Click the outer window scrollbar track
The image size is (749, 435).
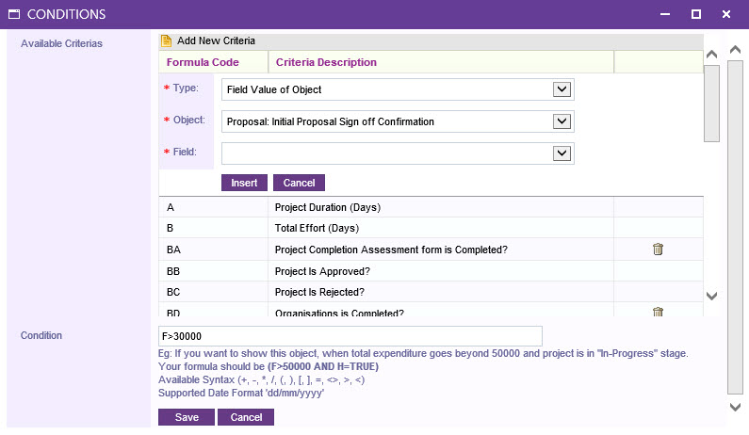(x=735, y=227)
